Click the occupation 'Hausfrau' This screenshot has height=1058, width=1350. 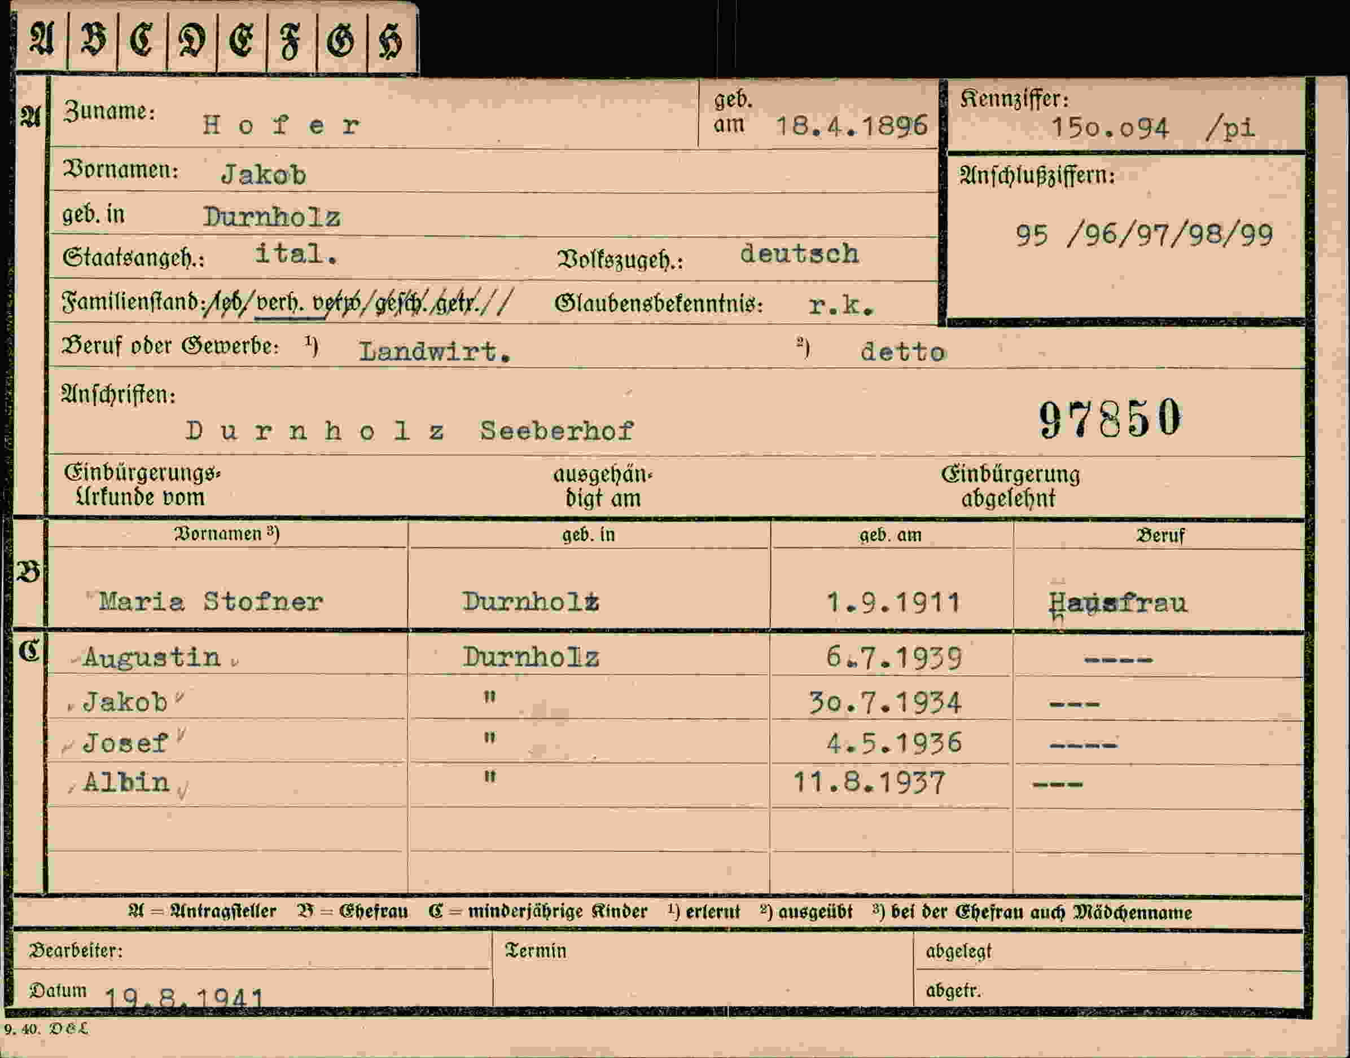coord(1117,603)
